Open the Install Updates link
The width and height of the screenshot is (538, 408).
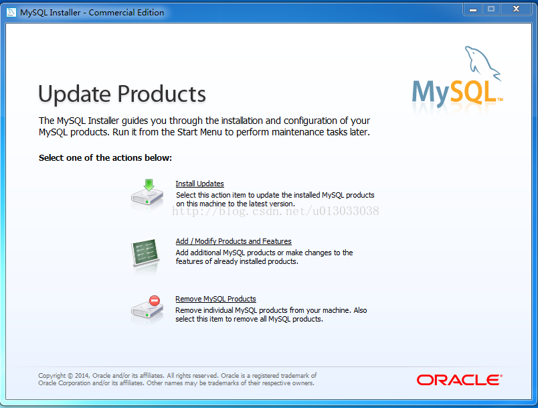(x=199, y=184)
